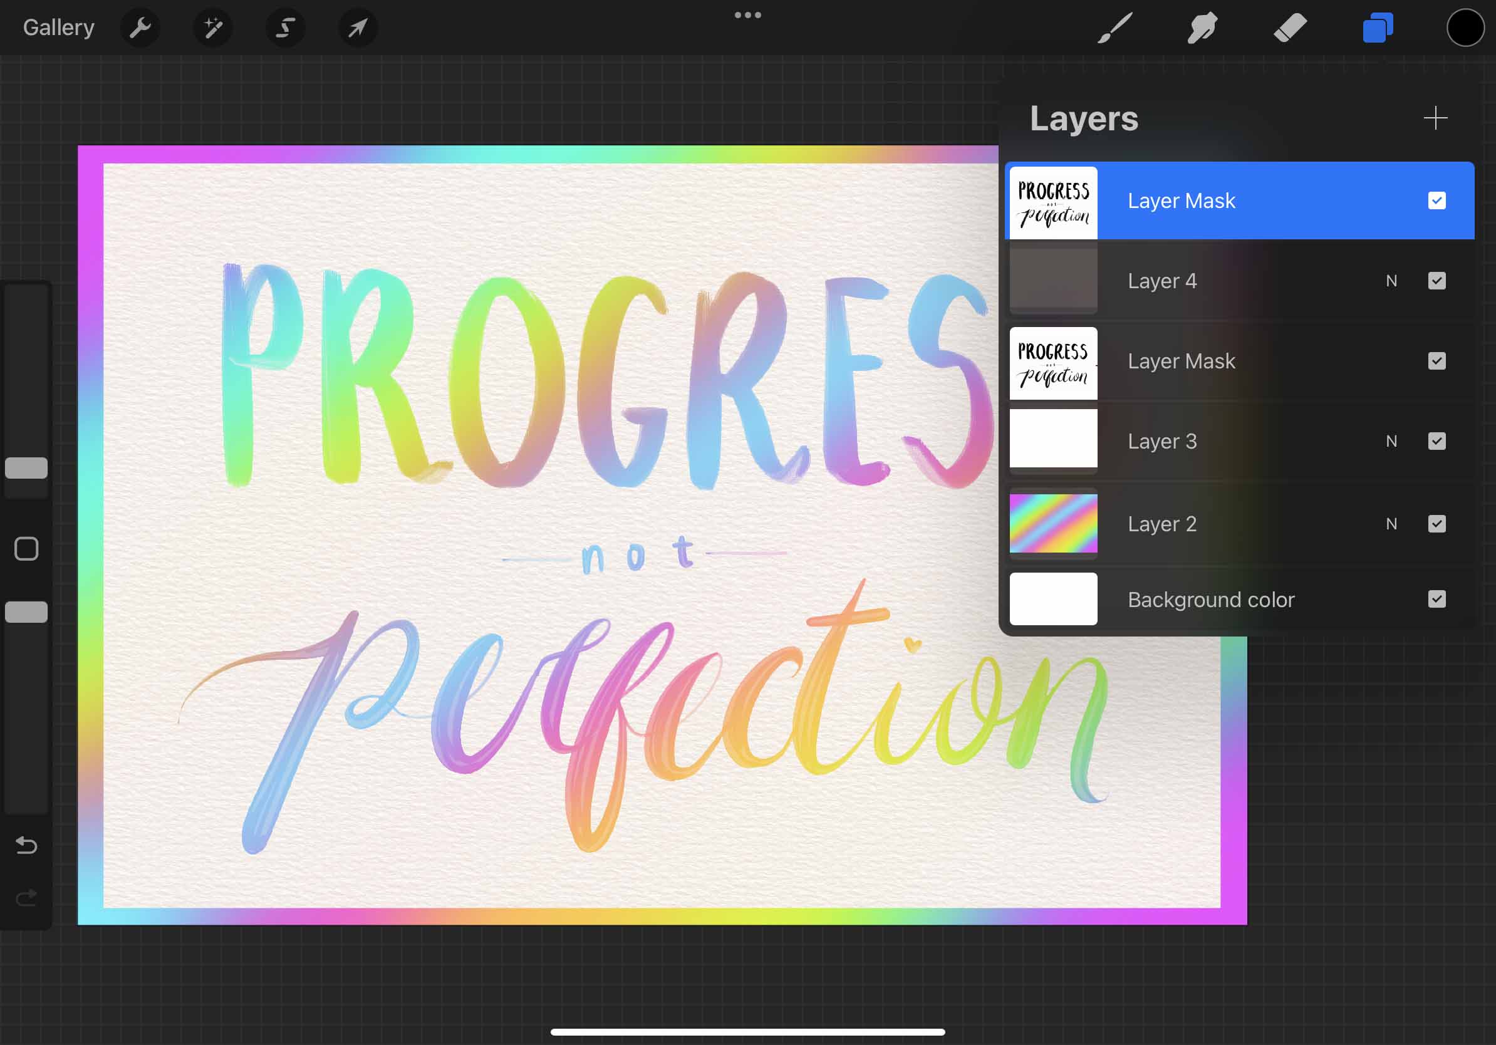
Task: Select Layer 2 rainbow thumbnail
Action: (1053, 523)
